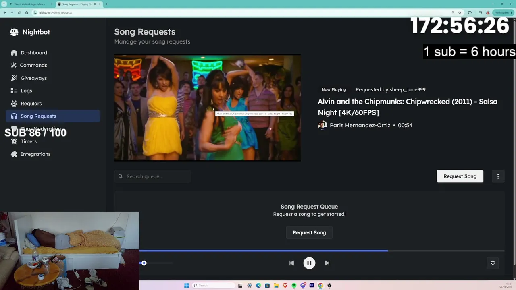Launch Microsoft Edge from the taskbar

point(258,285)
